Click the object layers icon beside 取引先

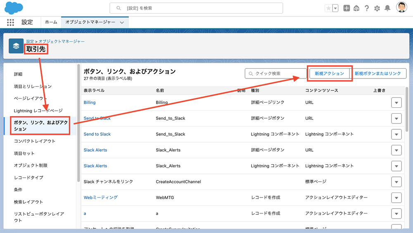click(x=16, y=46)
